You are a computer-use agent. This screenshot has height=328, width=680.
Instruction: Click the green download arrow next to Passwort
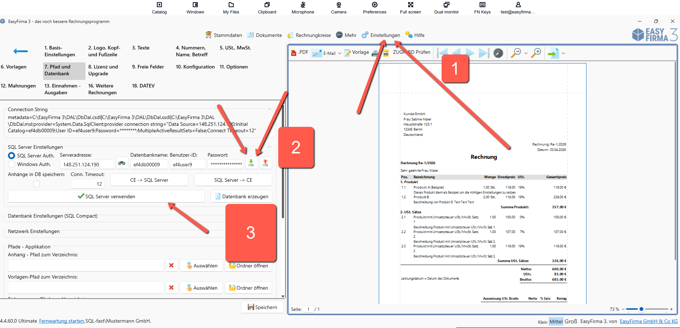click(251, 163)
